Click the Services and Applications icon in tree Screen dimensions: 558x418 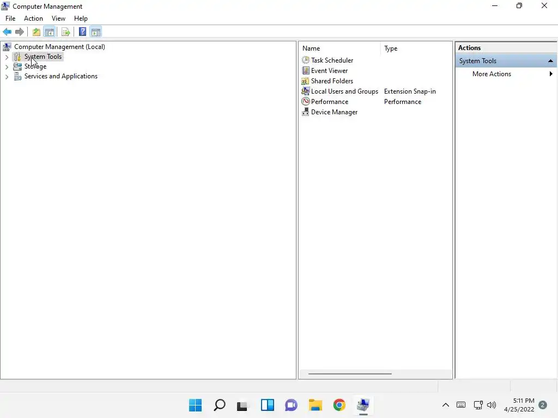click(17, 76)
